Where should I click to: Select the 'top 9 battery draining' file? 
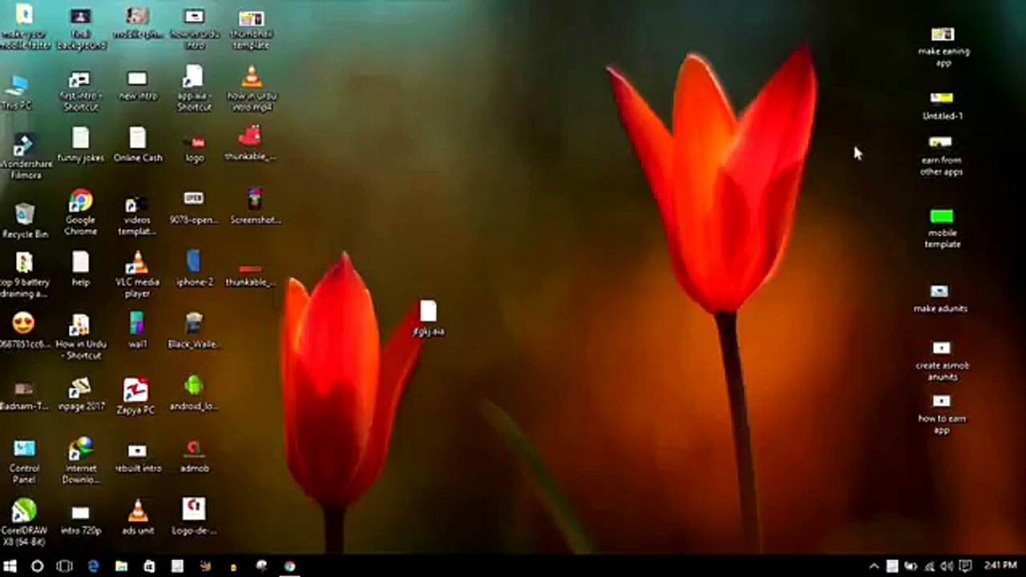[x=25, y=275]
